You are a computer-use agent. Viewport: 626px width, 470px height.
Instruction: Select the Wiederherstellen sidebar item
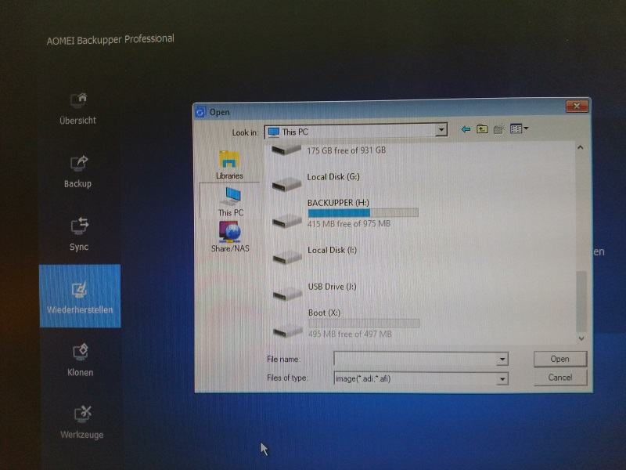pyautogui.click(x=80, y=296)
